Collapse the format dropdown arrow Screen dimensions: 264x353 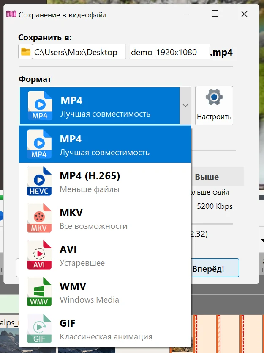click(x=185, y=106)
